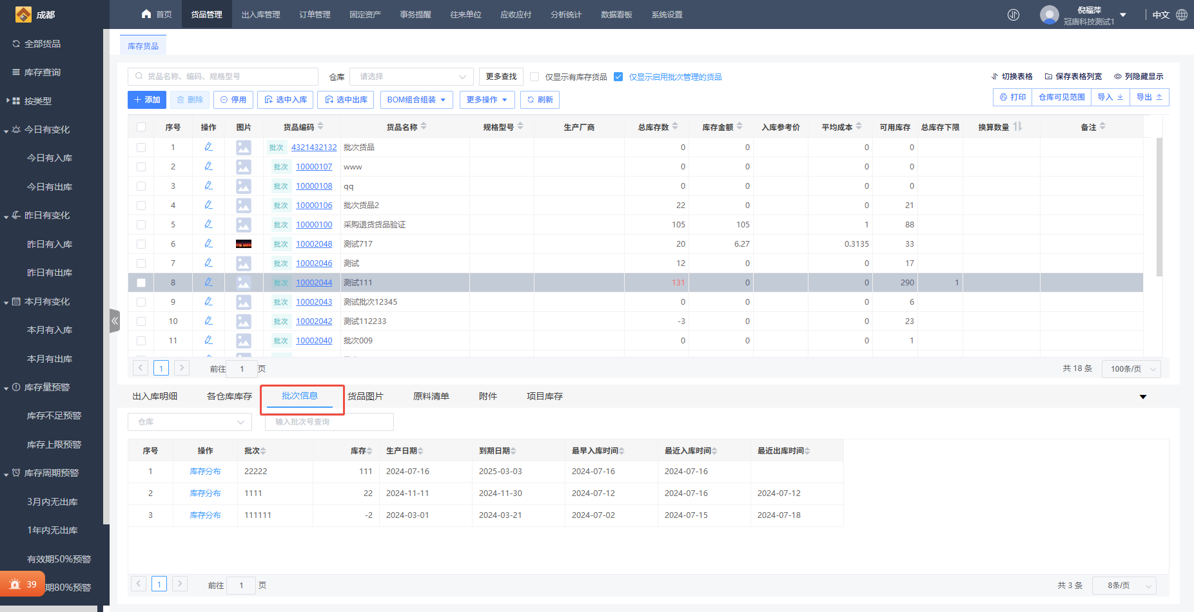Click the 刷新 refresh icon button
The height and width of the screenshot is (612, 1194).
pyautogui.click(x=540, y=100)
